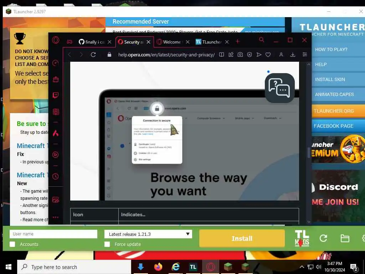The image size is (365, 274).
Task: Open GX Corner gamepad tab icon
Action: point(70,42)
